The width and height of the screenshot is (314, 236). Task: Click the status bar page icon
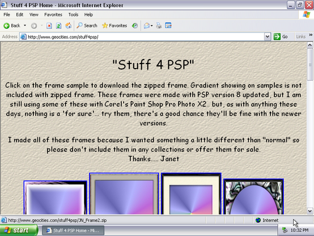click(3, 220)
